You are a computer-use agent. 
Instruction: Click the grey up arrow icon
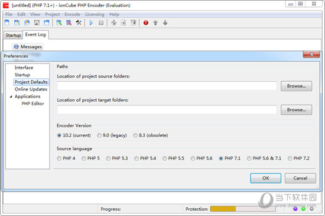pyautogui.click(x=155, y=23)
